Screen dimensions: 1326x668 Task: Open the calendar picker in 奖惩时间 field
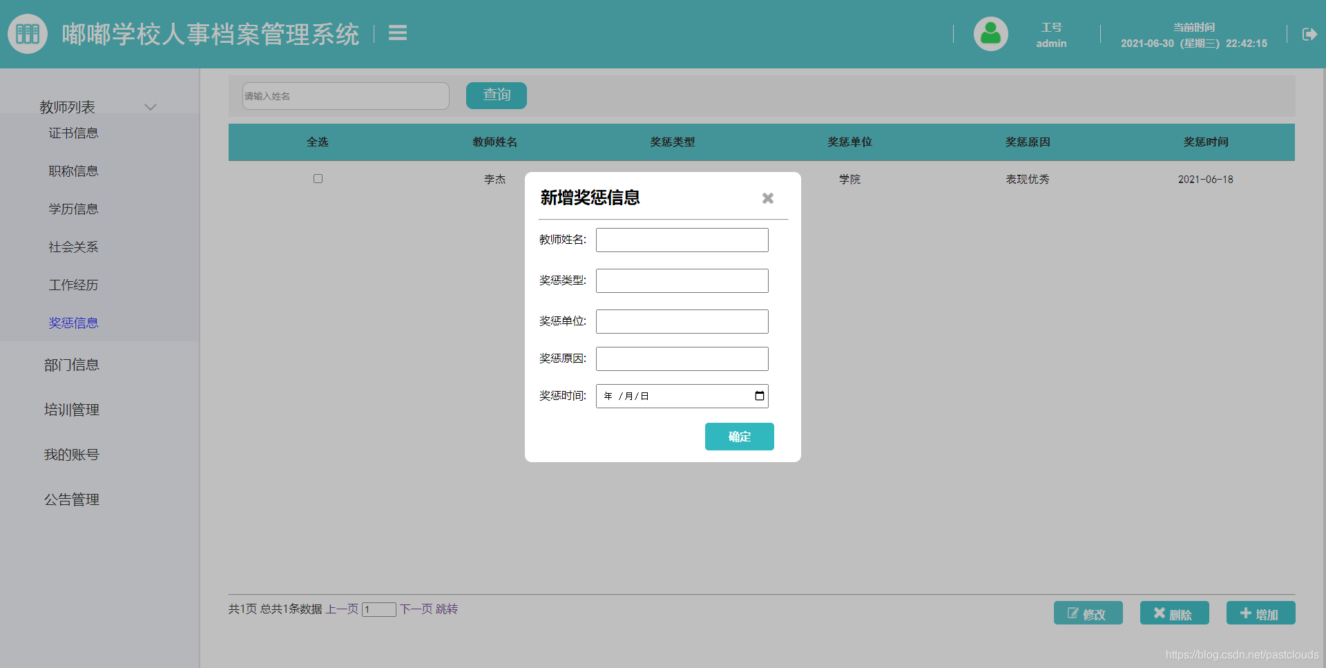pyautogui.click(x=760, y=396)
